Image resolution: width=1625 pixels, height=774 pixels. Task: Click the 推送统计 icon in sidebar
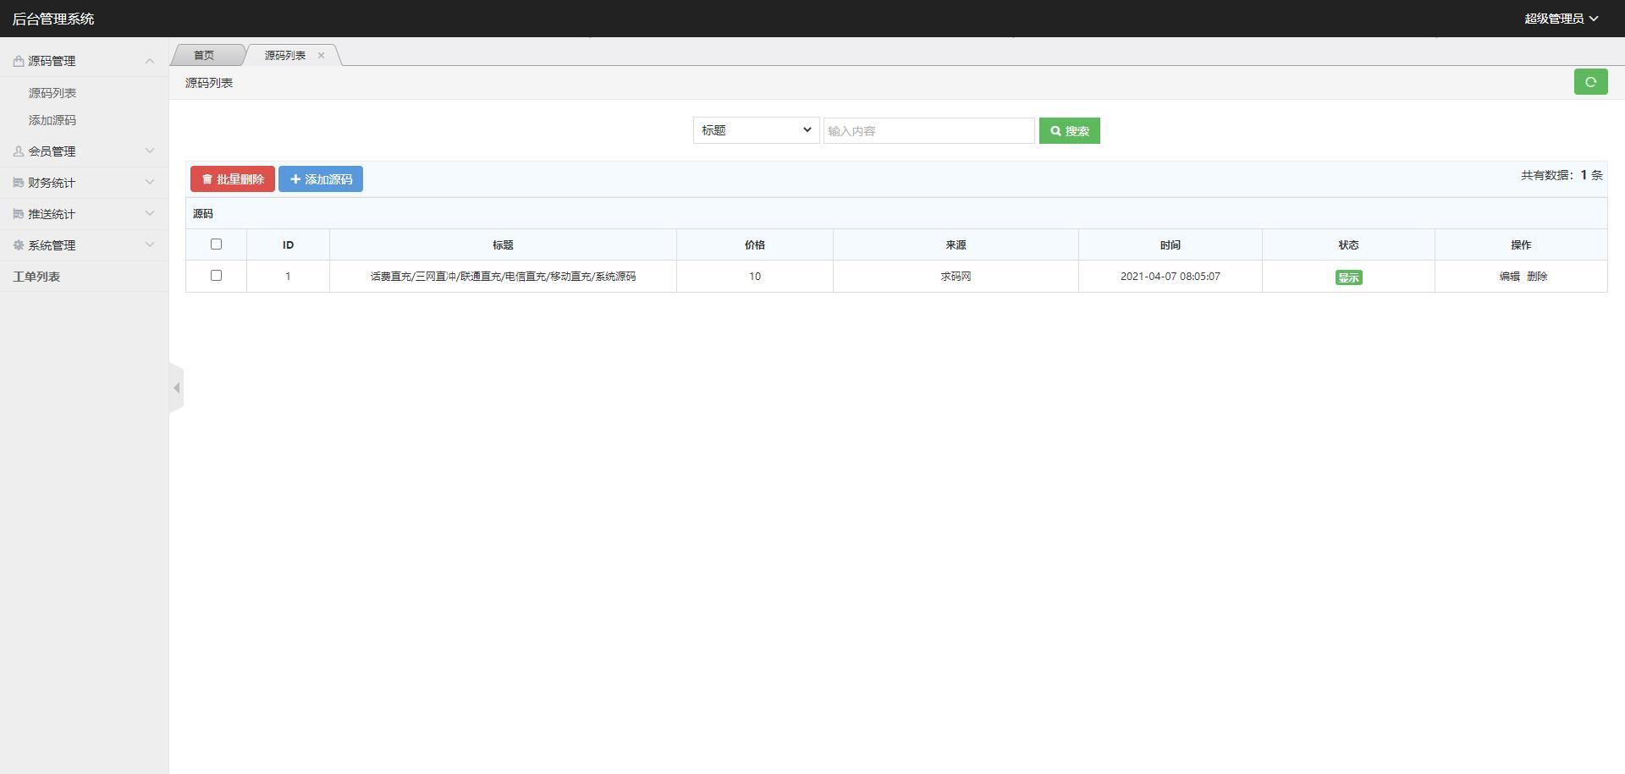pyautogui.click(x=17, y=213)
